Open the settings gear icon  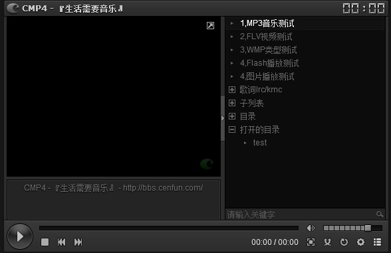360,242
